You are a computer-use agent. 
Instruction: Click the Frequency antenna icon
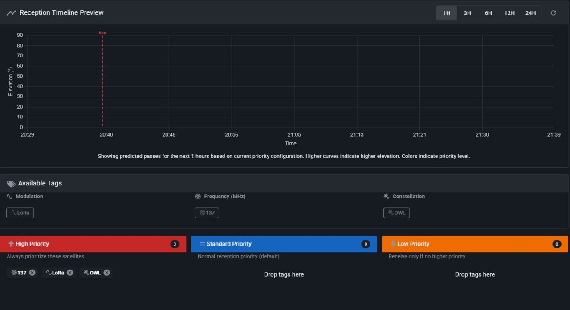coord(198,196)
